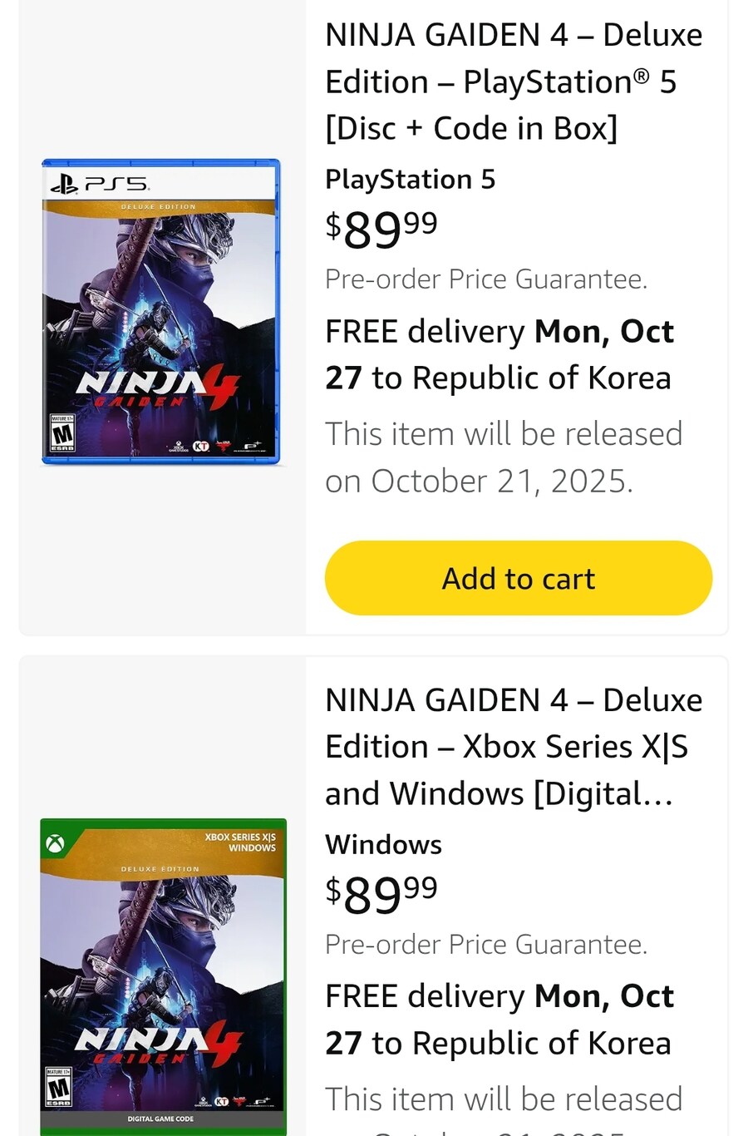Click the Digital Game Code banner on Xbox cover
Screen dimensions: 748x1136
(161, 1119)
